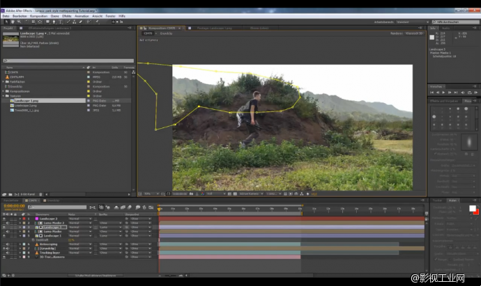481x286 pixels.
Task: Click the timeline zoom slider at bottom
Action: [x=170, y=276]
